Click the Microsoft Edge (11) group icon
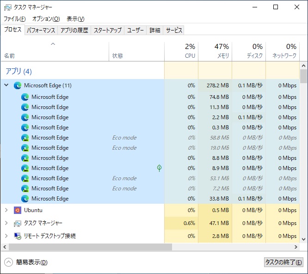The width and height of the screenshot is (308, 274). (x=18, y=85)
